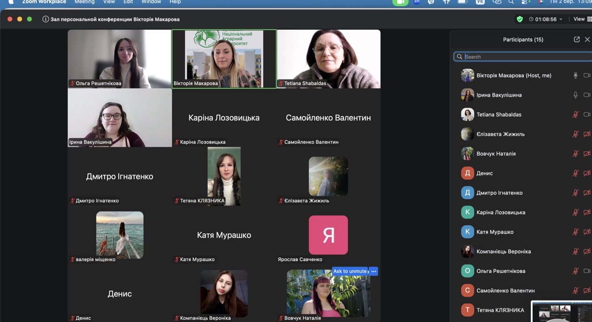Toggle host camera next to Вікторія Макарова
Screen dimensions: 592x322
(587, 75)
